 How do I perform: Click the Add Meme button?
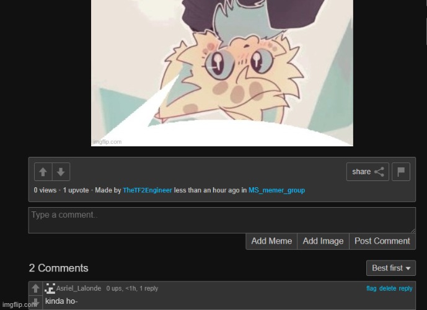[x=271, y=241]
